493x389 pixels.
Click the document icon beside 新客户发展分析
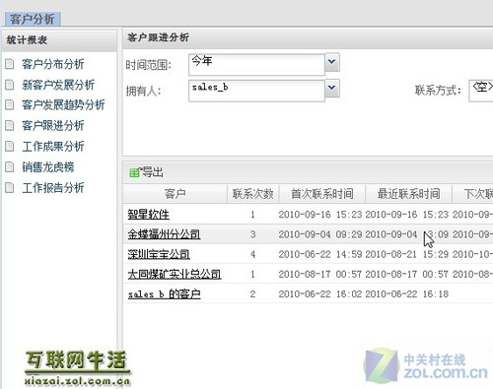coord(10,85)
